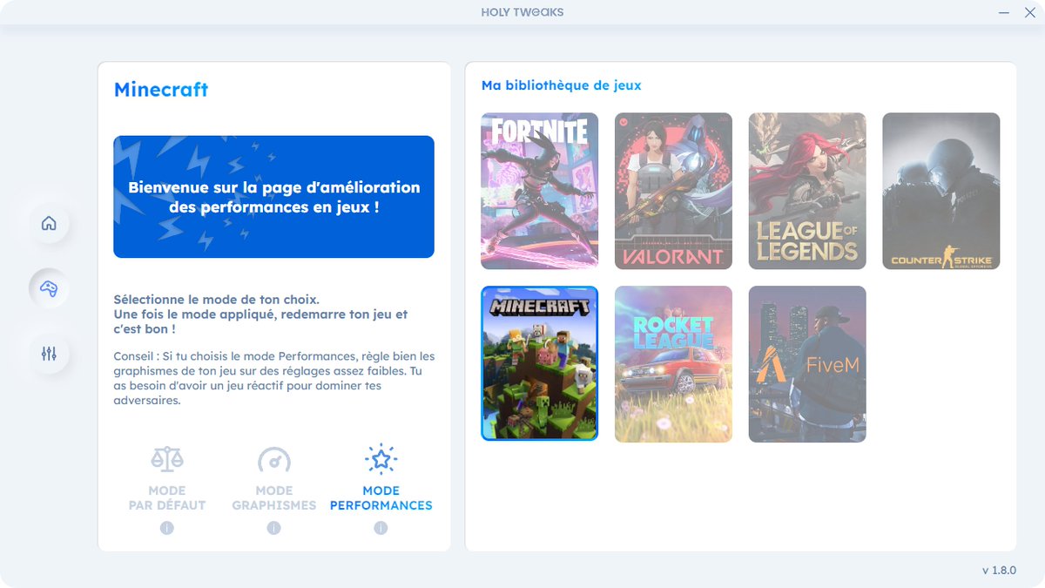Image resolution: width=1045 pixels, height=588 pixels.
Task: Open the game controller page from the sidebar
Action: pyautogui.click(x=50, y=289)
